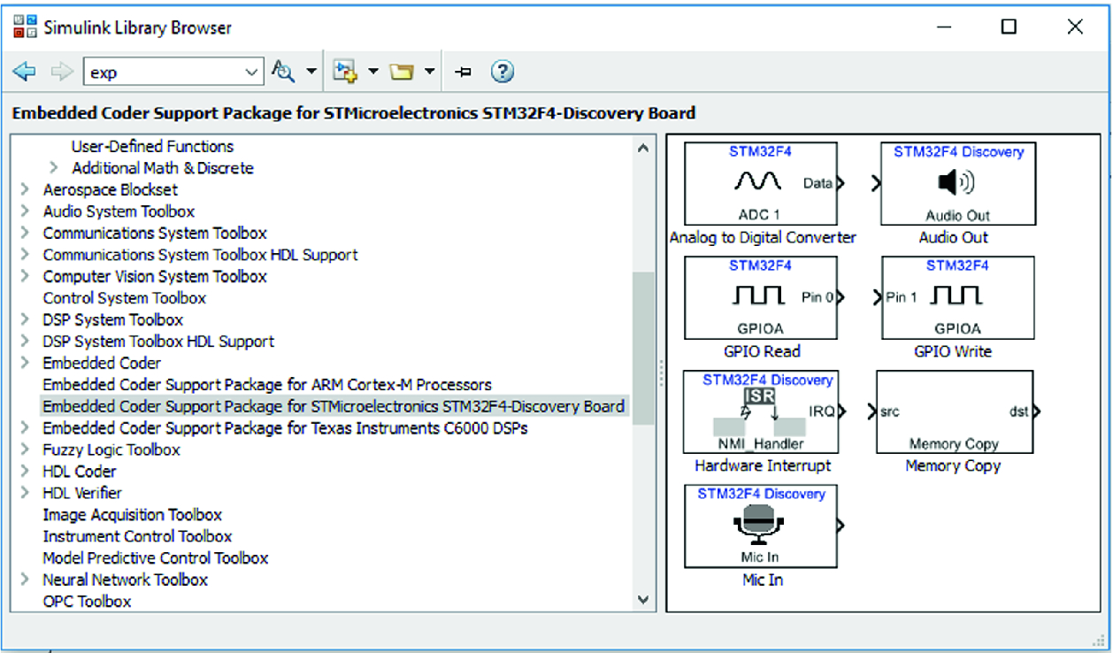The height and width of the screenshot is (653, 1113).
Task: Open the folder dropdown arrow
Action: pos(429,73)
